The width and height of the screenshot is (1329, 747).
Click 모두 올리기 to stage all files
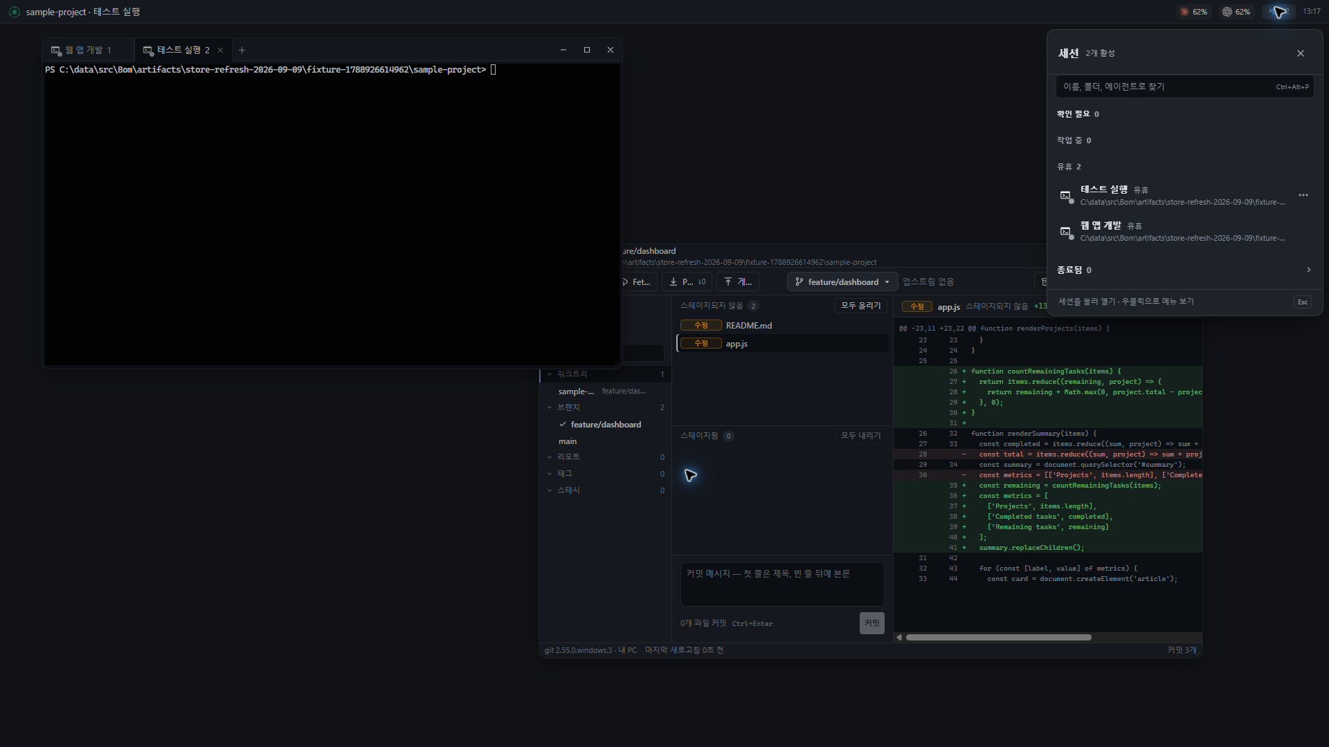tap(860, 305)
